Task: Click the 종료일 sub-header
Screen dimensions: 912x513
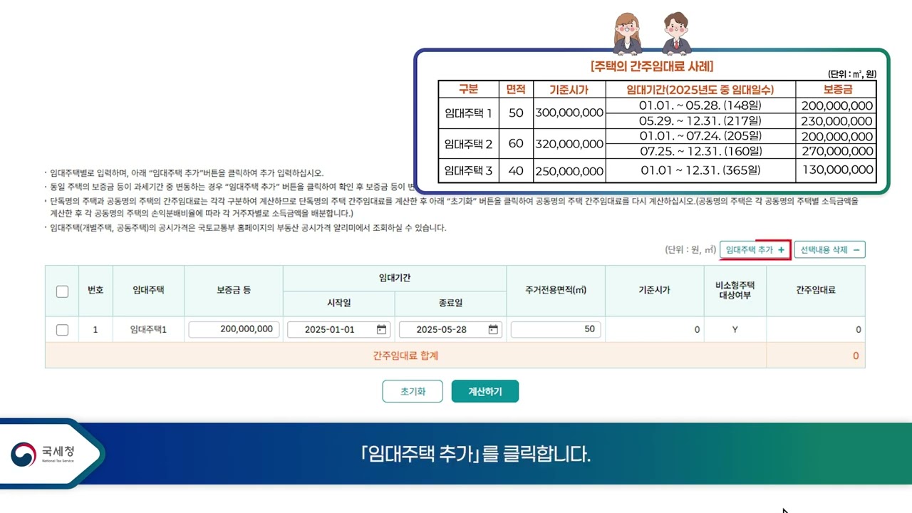Action: pos(450,304)
